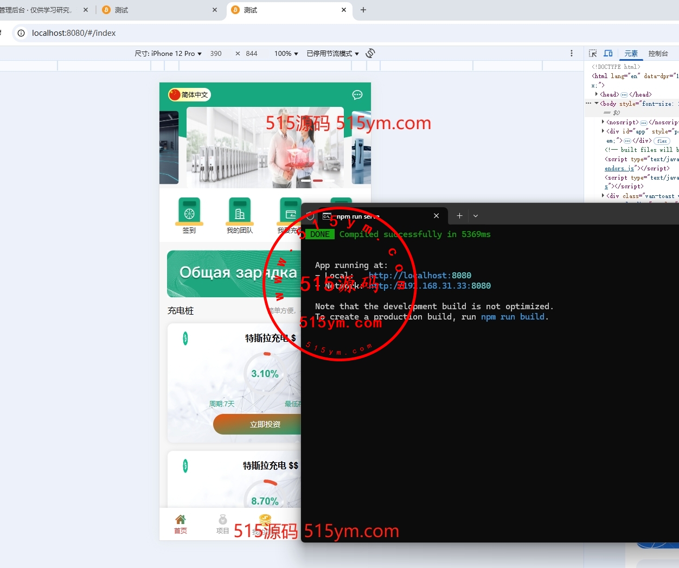Switch to the 控制台 console tab

coord(658,54)
